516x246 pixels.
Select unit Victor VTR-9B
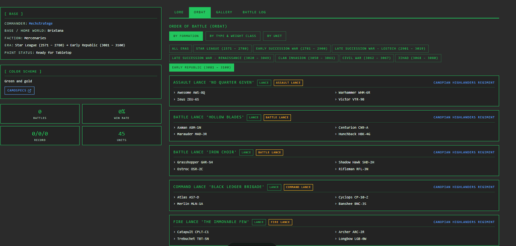coord(351,99)
